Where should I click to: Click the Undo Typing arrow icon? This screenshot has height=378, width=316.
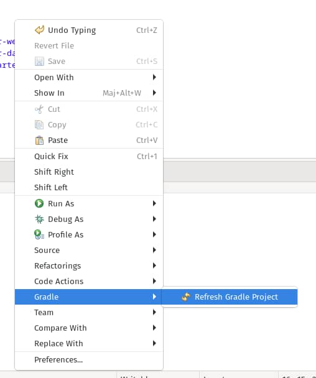click(x=39, y=30)
